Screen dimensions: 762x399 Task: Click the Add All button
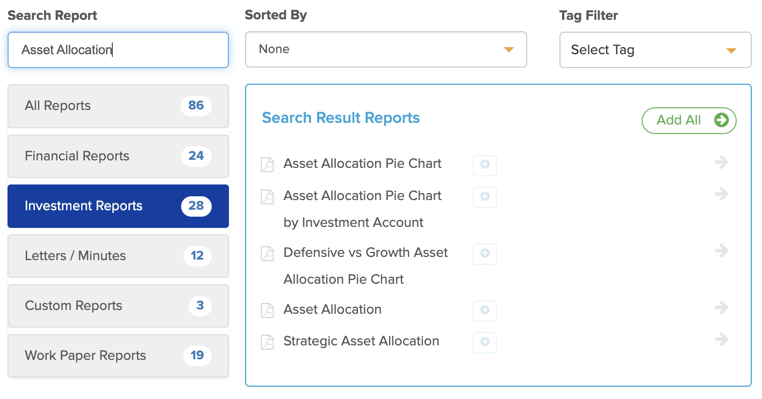[689, 120]
